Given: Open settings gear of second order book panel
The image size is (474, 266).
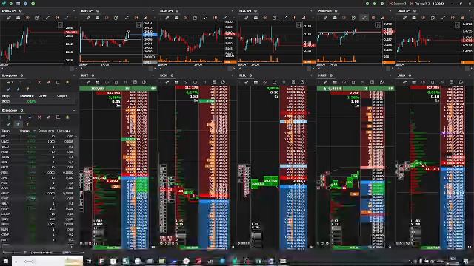Looking at the screenshot, I should [93, 75].
